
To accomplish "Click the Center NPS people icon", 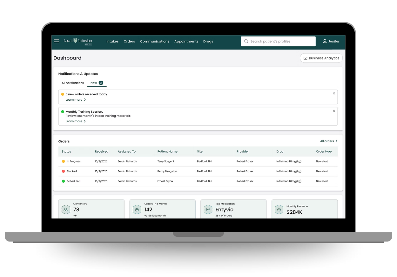I will click(66, 210).
